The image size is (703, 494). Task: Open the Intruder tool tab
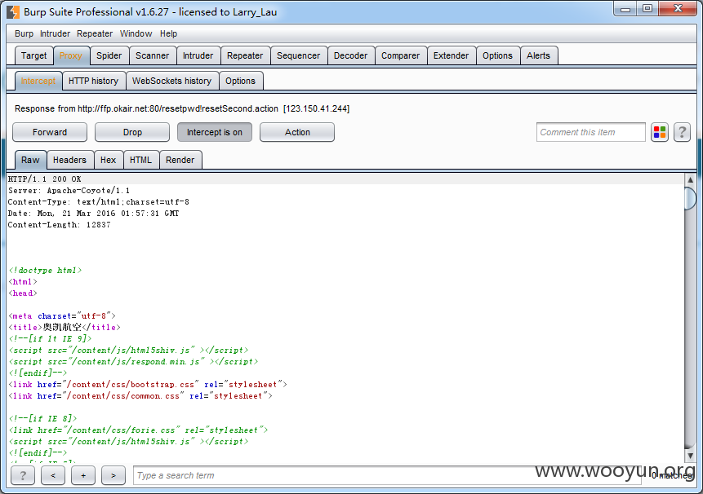[198, 55]
